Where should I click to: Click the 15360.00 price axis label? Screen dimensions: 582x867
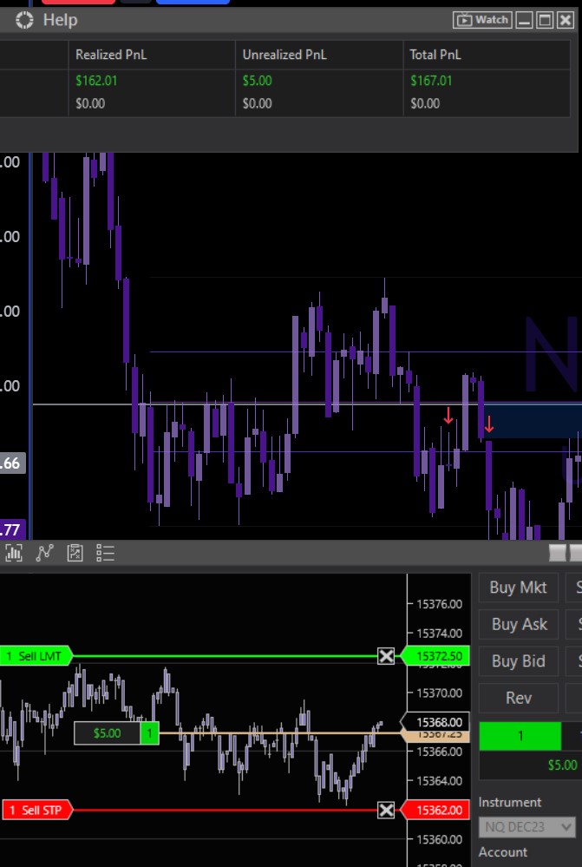[x=440, y=839]
